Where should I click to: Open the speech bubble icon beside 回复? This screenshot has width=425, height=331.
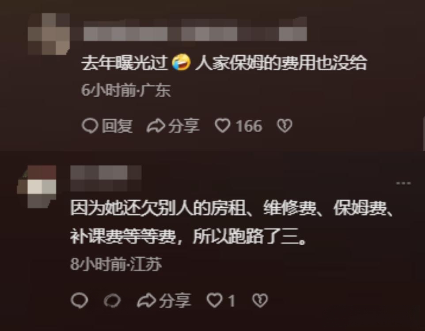[90, 126]
